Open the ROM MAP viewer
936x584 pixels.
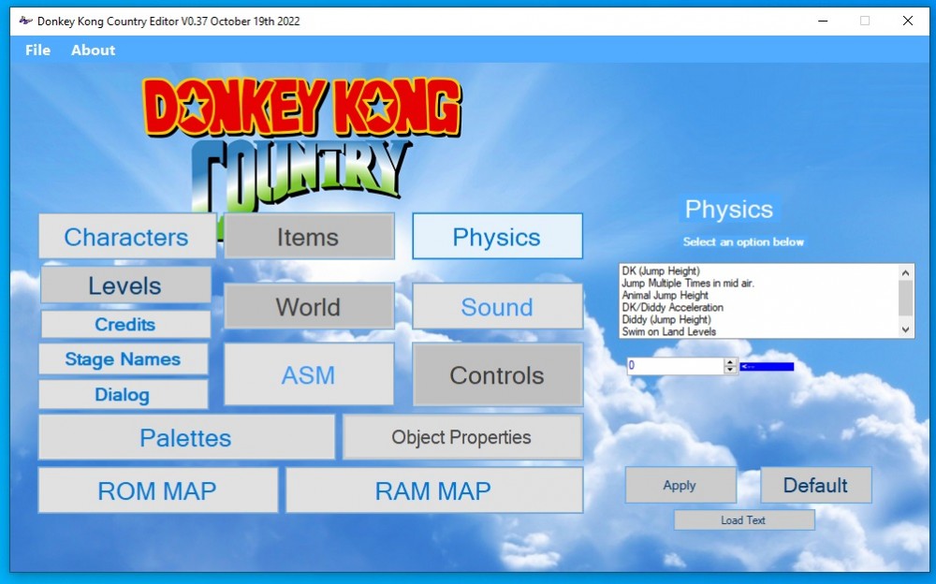tap(157, 490)
